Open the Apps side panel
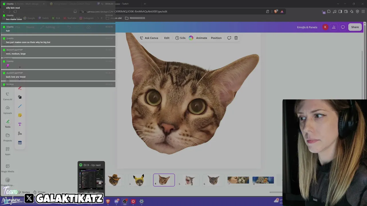367x206 pixels. [x=7, y=151]
